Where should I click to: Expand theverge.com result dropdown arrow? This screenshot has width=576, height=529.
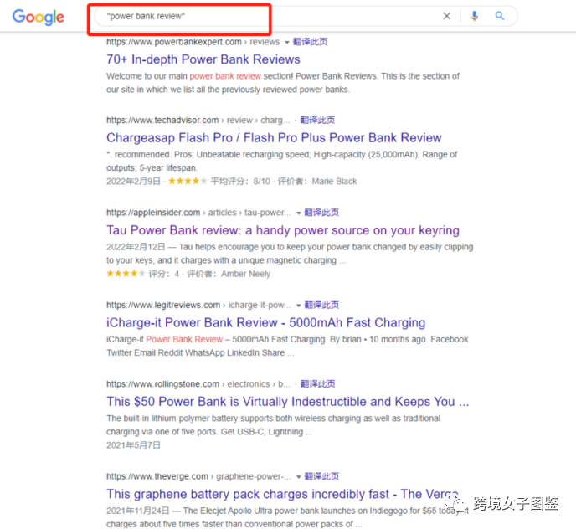299,477
